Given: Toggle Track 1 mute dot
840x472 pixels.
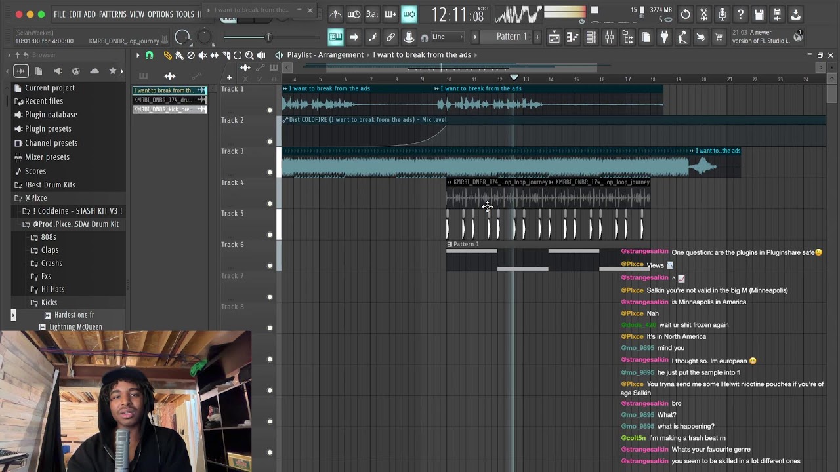Looking at the screenshot, I should [270, 110].
